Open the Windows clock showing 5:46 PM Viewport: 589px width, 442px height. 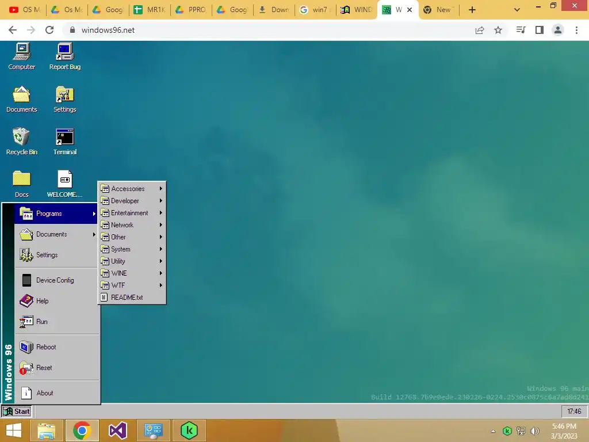click(x=564, y=431)
